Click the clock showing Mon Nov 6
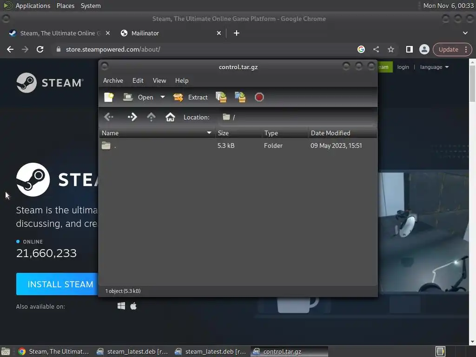 [449, 6]
